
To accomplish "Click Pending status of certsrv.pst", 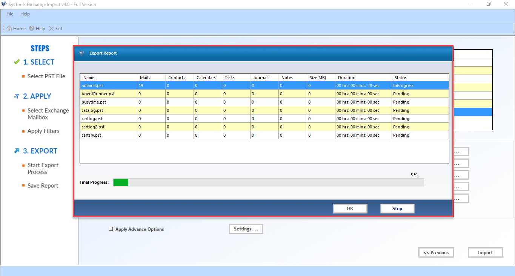I will (420, 135).
